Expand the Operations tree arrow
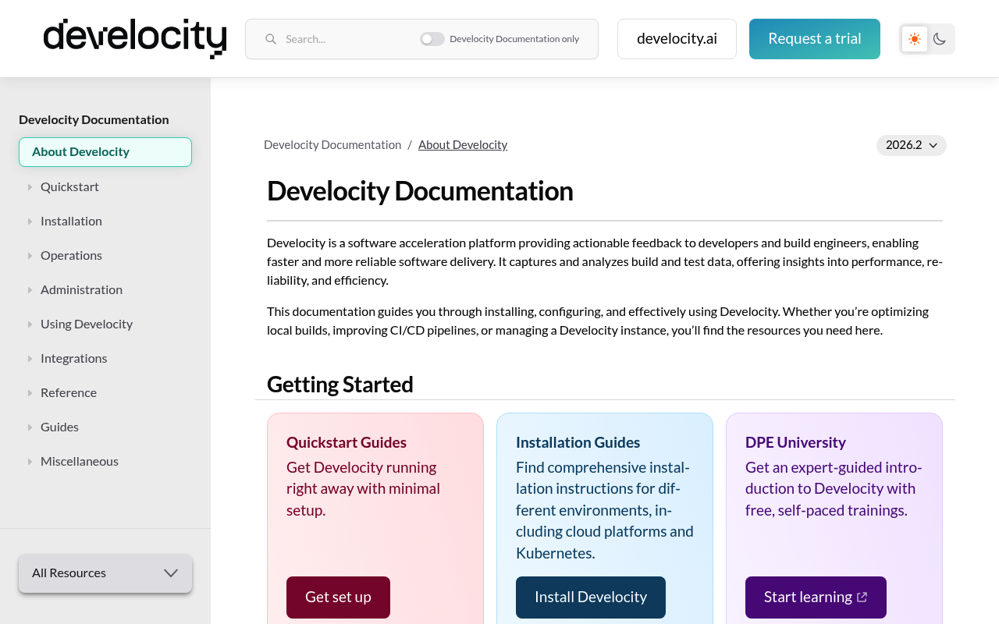Viewport: 999px width, 624px height. (30, 255)
